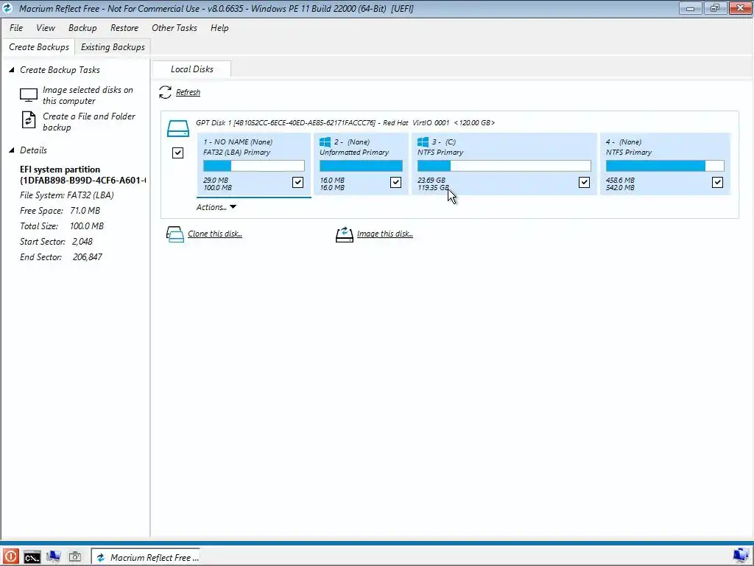The image size is (754, 566).
Task: Click the Windows logo on partition 3 (C:)
Action: click(x=423, y=141)
